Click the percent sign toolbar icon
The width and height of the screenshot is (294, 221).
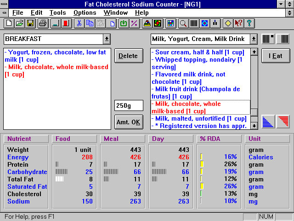coord(135,23)
